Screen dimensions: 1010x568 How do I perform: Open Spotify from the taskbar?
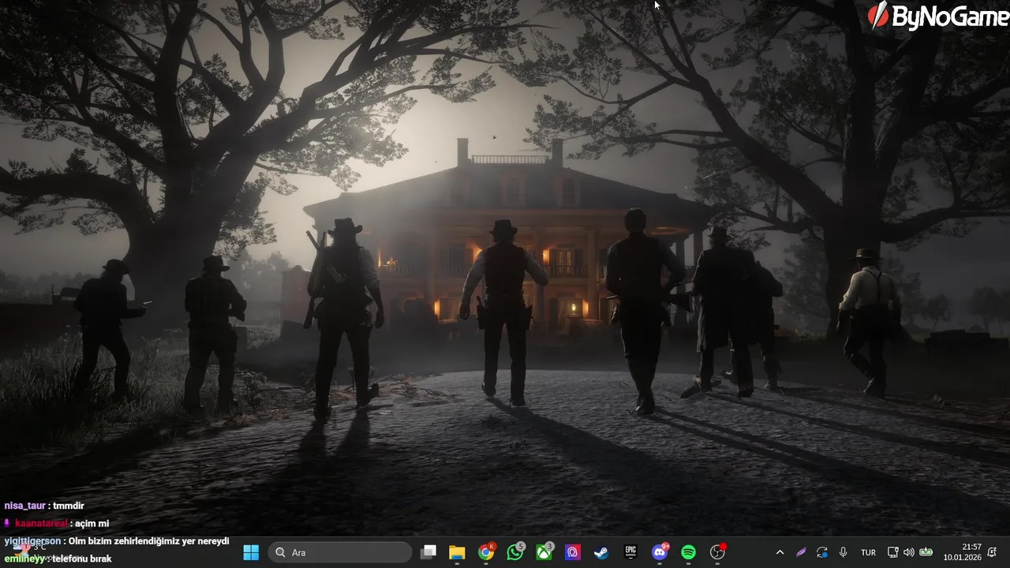click(688, 552)
